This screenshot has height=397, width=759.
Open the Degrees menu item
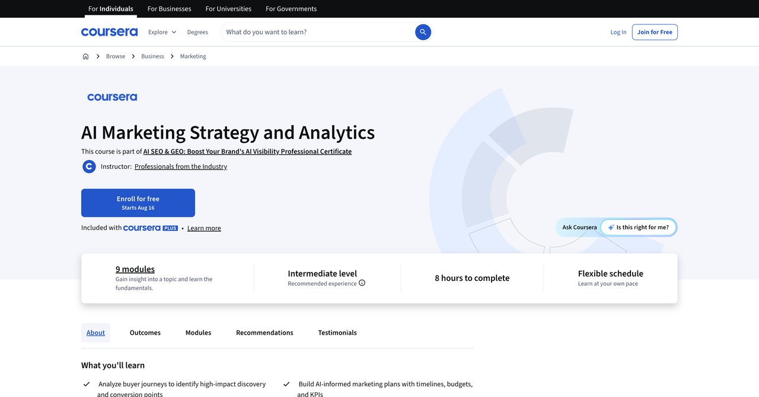pos(197,32)
